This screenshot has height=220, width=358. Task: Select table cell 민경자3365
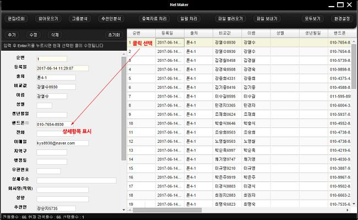click(227, 105)
